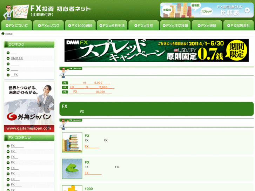
Task: Go to the FX取扱会社 tab
Action: [x=239, y=25]
